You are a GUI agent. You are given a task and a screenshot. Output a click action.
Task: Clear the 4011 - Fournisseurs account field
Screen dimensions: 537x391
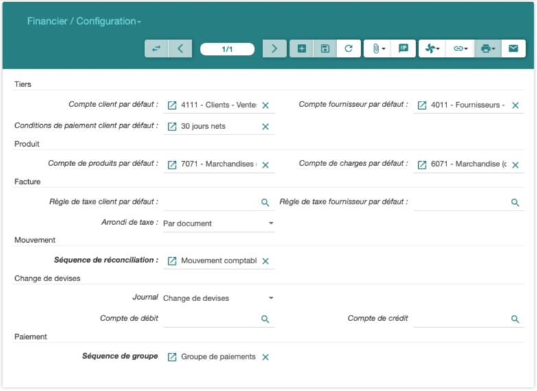(516, 106)
